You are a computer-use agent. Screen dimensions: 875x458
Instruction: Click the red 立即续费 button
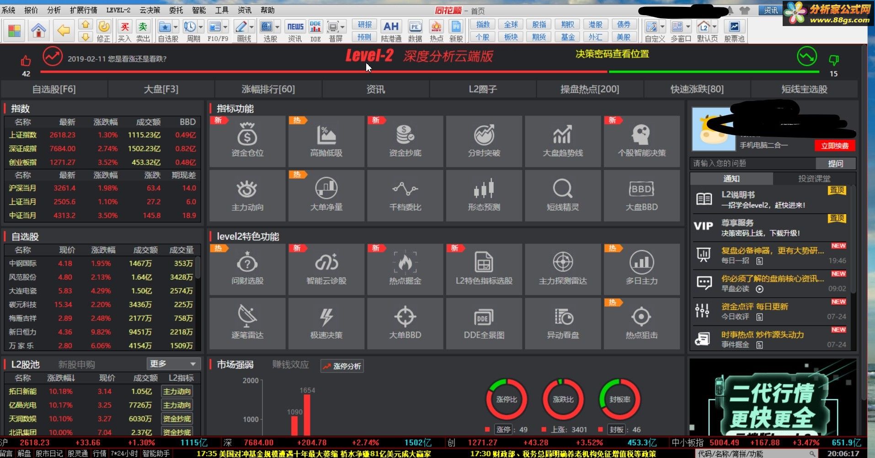click(x=834, y=145)
